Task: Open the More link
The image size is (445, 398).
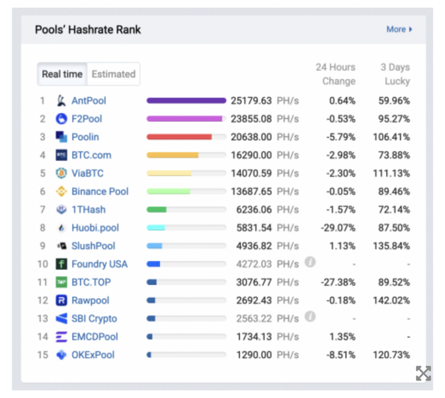Action: click(399, 29)
